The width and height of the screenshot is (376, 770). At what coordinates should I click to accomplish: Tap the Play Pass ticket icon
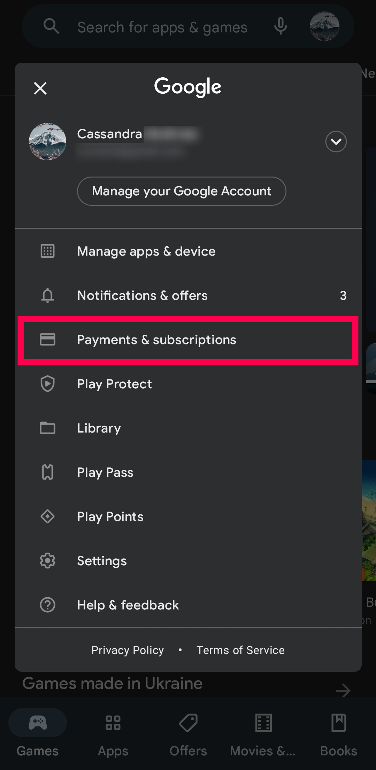tap(48, 472)
